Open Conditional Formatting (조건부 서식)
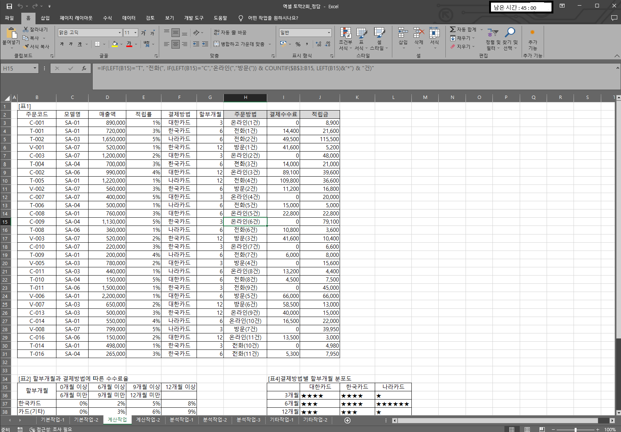This screenshot has height=432, width=621. [x=345, y=34]
